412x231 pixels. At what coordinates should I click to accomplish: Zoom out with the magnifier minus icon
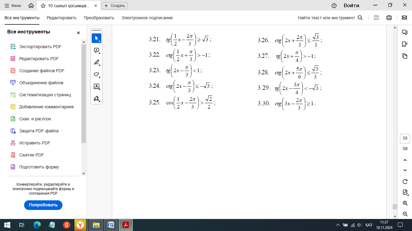[x=405, y=214]
